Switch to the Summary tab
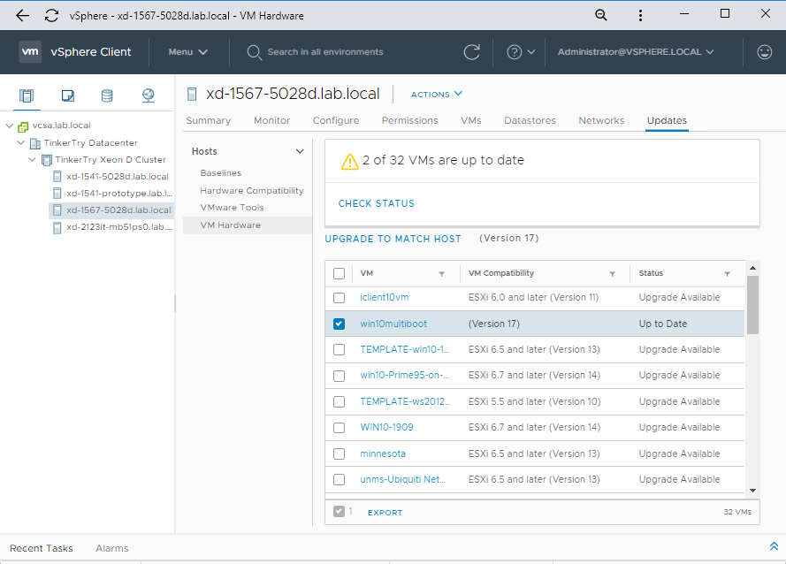Viewport: 786px width, 564px height. click(x=208, y=120)
